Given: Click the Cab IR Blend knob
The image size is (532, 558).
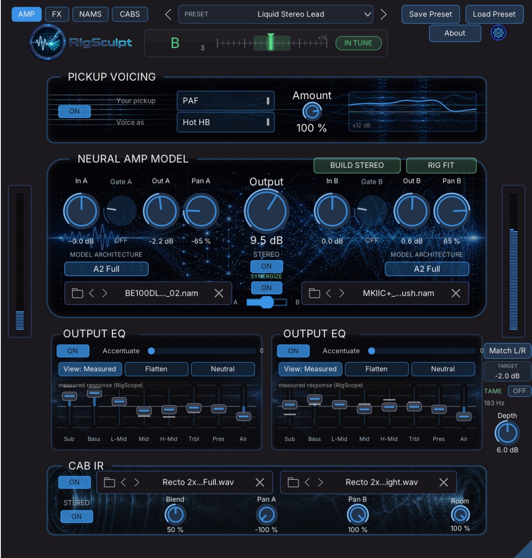Looking at the screenshot, I should point(175,514).
